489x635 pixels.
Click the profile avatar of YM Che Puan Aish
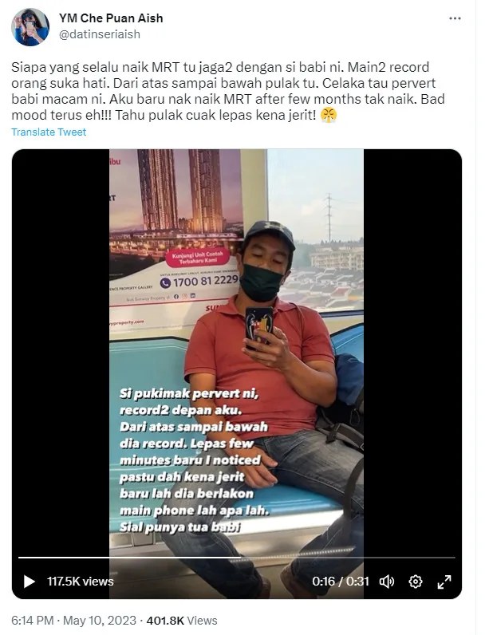(x=30, y=27)
